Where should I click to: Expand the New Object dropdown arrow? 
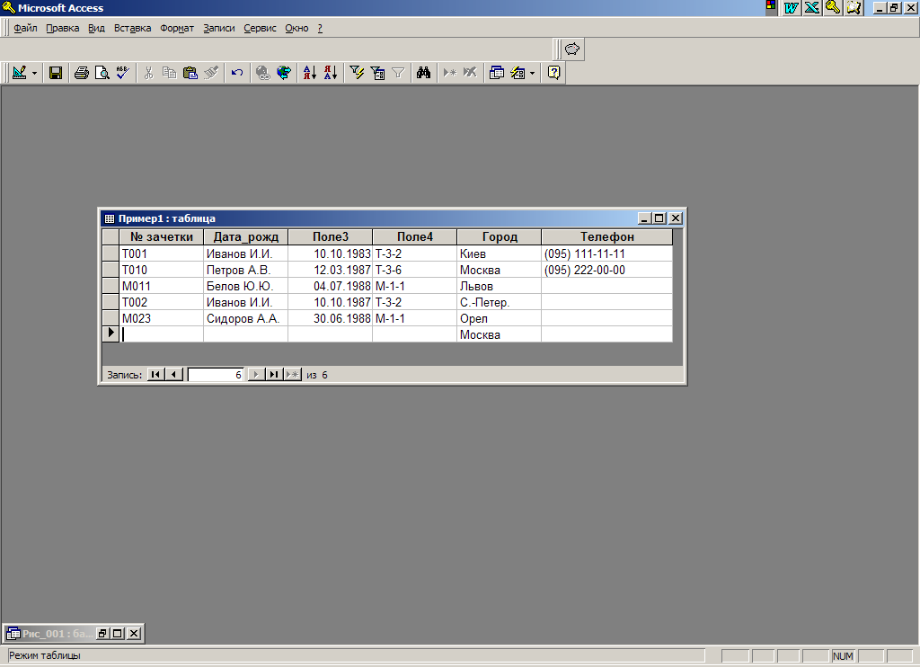(x=532, y=73)
